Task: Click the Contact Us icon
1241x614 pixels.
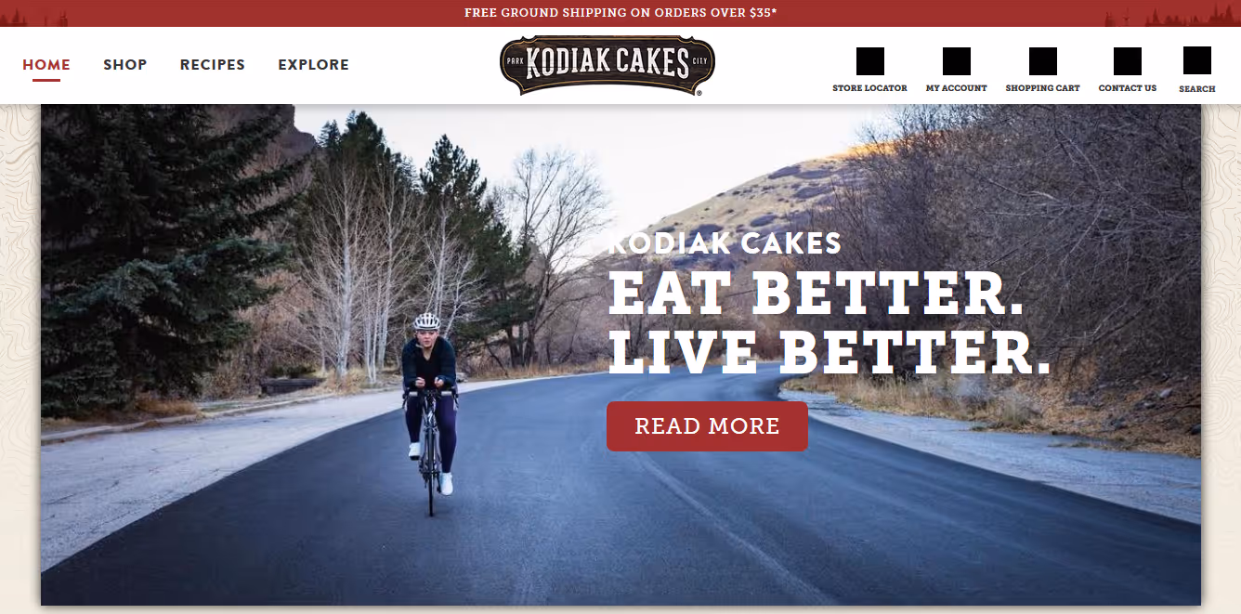Action: (1128, 61)
